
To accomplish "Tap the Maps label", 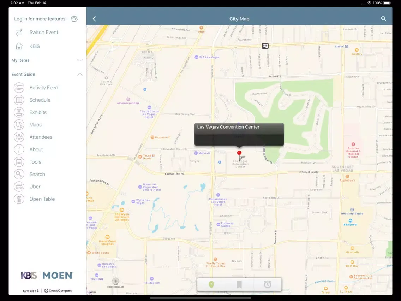I will [x=36, y=125].
